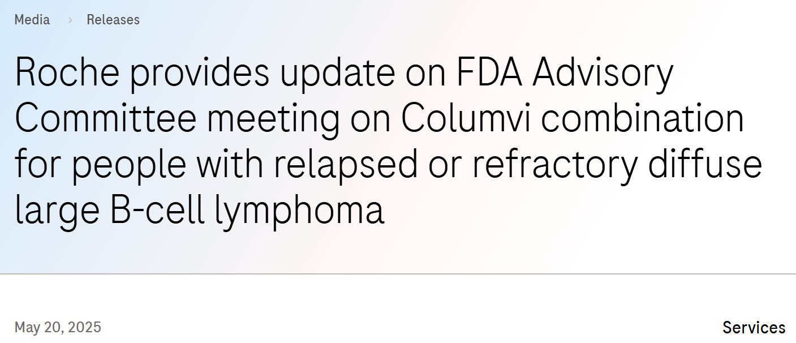Click the Media breadcrumb link

[x=32, y=20]
